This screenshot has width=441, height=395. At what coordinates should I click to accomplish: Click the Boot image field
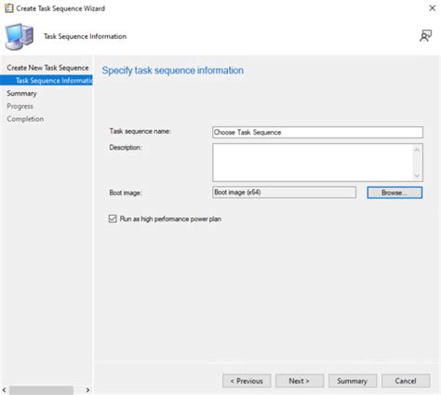pos(284,192)
